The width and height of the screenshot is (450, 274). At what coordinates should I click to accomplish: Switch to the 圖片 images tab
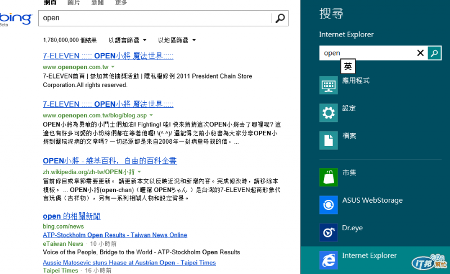click(74, 3)
